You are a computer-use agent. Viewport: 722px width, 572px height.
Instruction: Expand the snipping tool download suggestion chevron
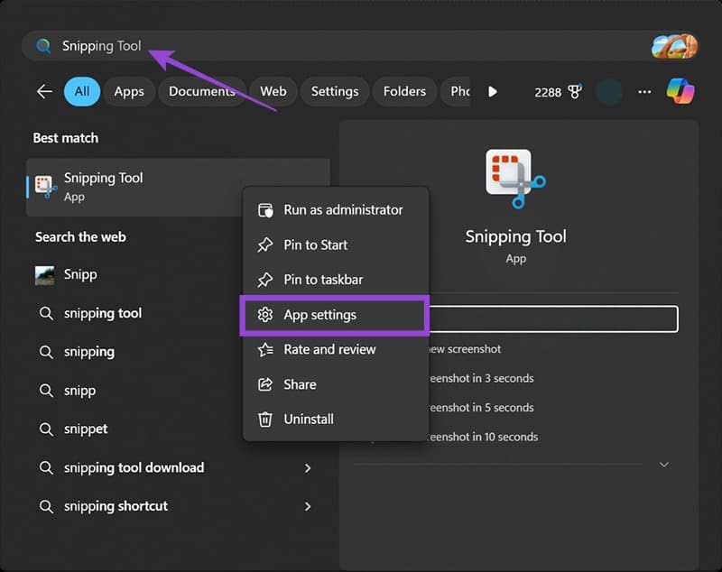(308, 468)
